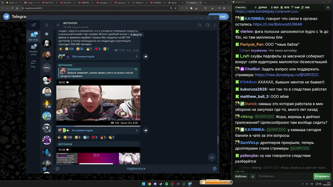
Task: Search inside the BOTOVODX channel
Action: [200, 25]
